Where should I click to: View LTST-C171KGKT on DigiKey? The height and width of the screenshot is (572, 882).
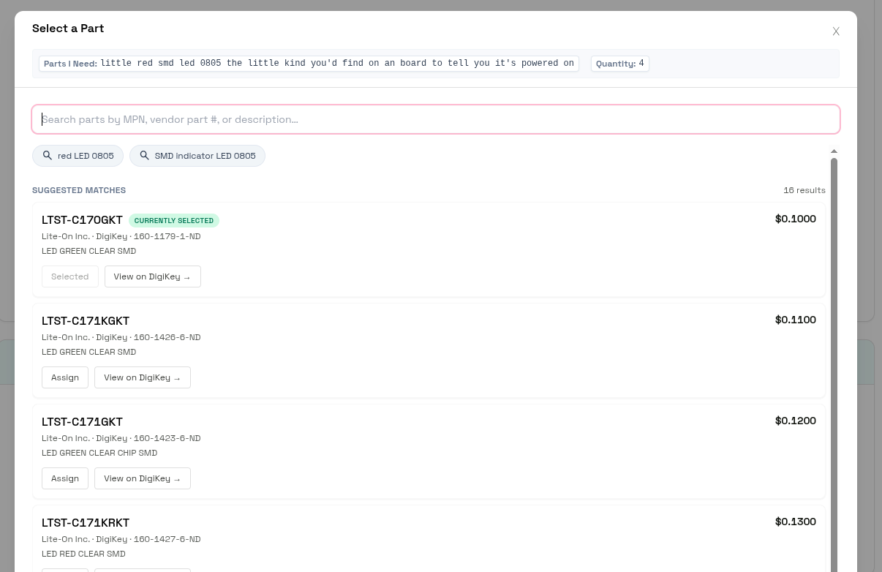click(142, 377)
